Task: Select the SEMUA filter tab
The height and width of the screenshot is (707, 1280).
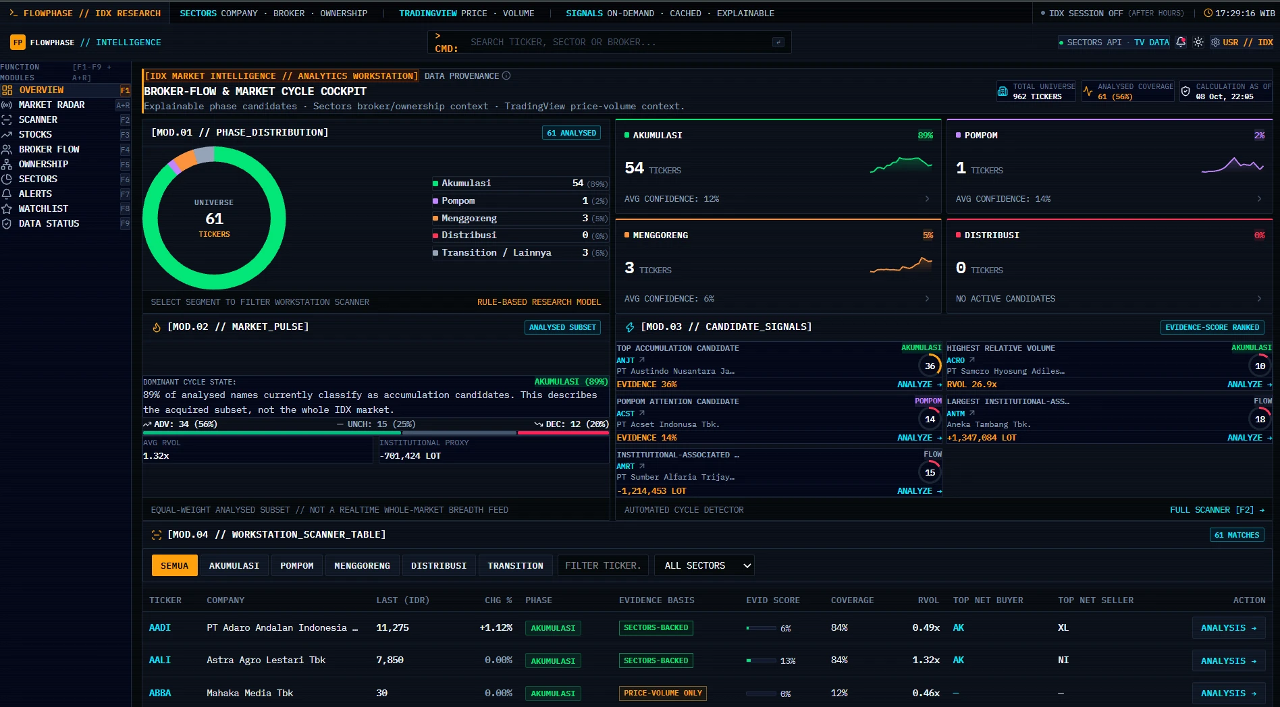Action: pyautogui.click(x=175, y=565)
